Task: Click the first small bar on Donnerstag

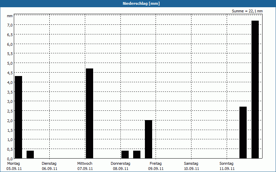Action: coord(125,154)
